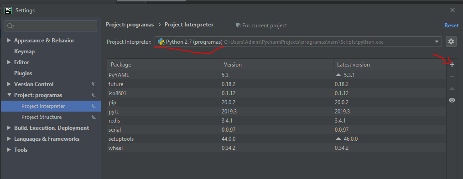Expand the Version Control section

coord(9,84)
